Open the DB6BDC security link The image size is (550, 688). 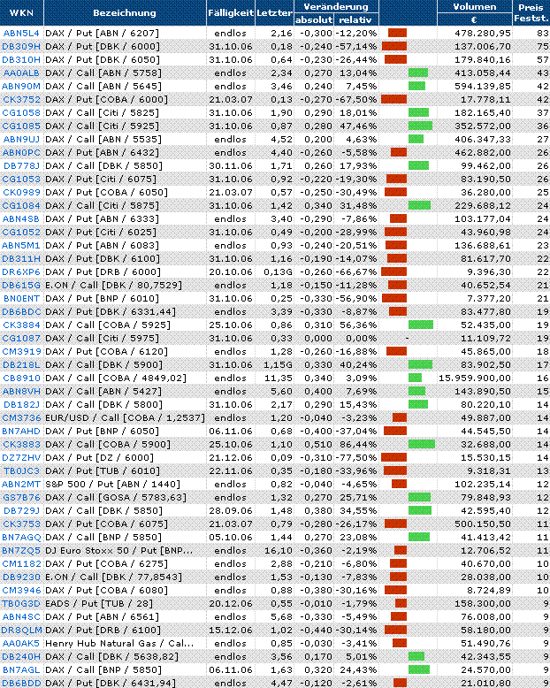(x=21, y=312)
